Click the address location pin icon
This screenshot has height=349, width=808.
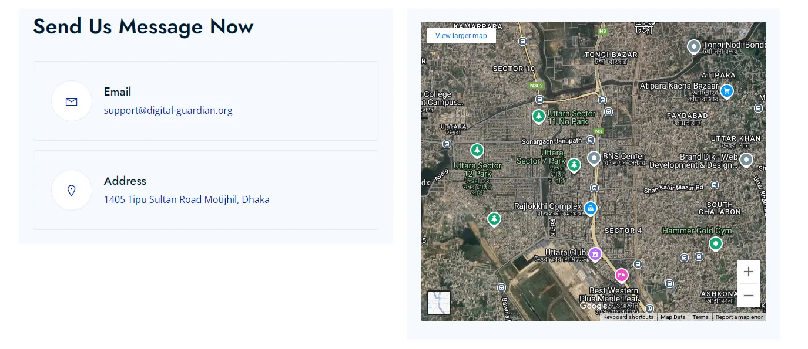(x=72, y=191)
